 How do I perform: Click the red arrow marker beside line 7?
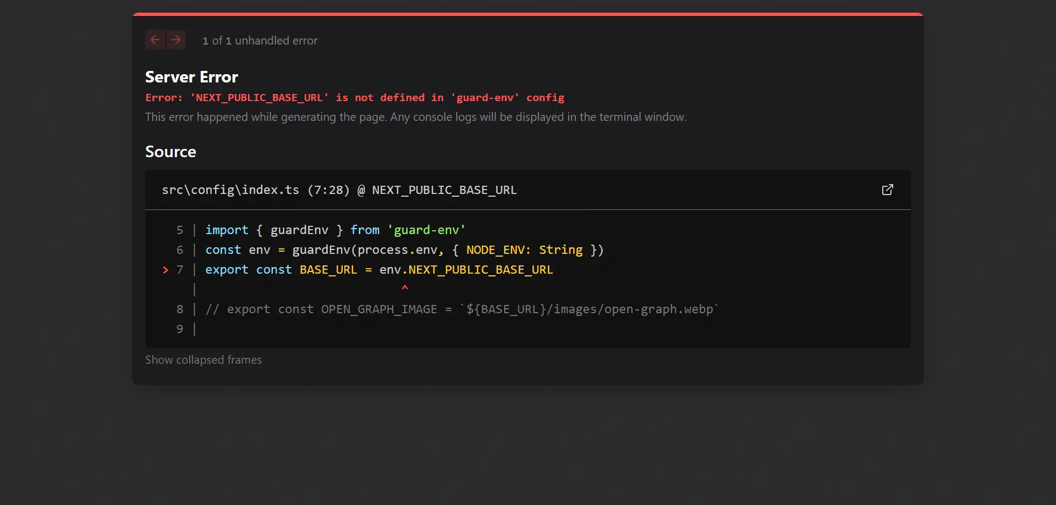(x=166, y=270)
